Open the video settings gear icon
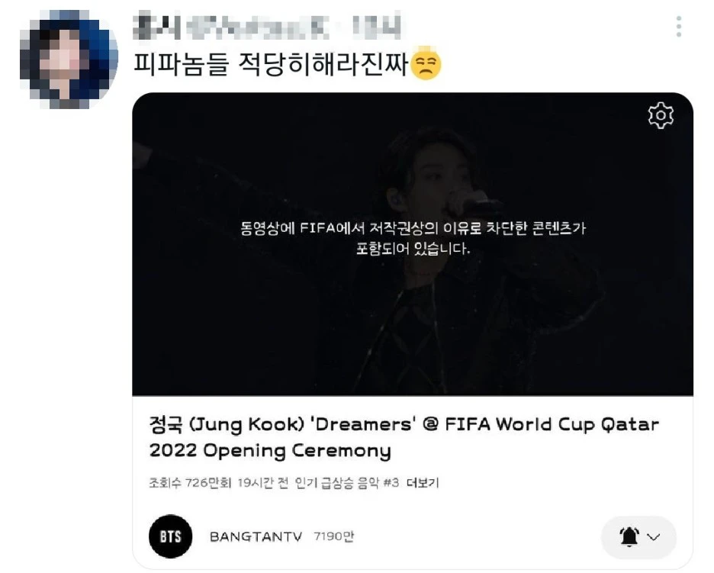 tap(661, 116)
